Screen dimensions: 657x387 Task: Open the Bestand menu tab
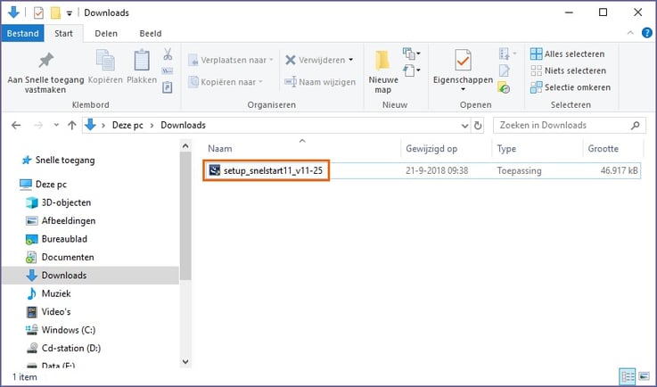[x=22, y=34]
